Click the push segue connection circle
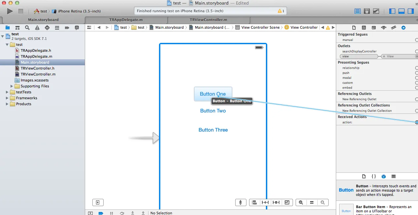418x215 pixels. [x=417, y=73]
